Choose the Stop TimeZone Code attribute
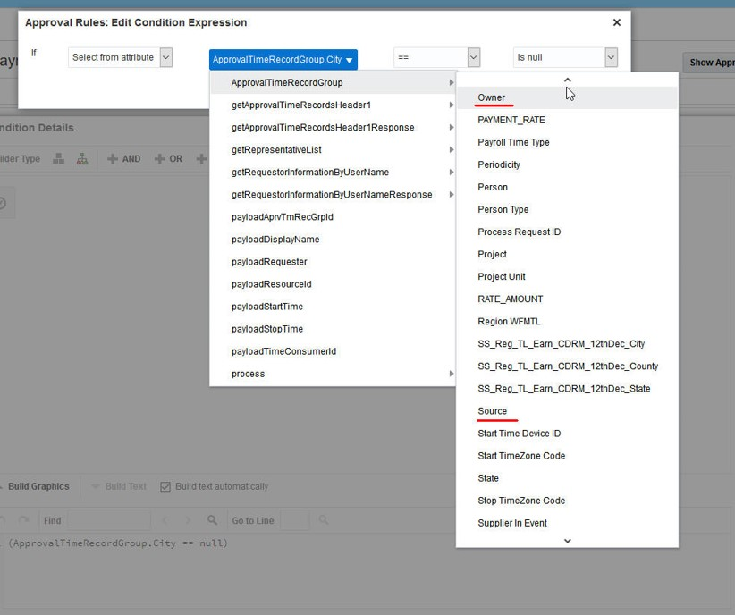The width and height of the screenshot is (735, 615). tap(567, 501)
